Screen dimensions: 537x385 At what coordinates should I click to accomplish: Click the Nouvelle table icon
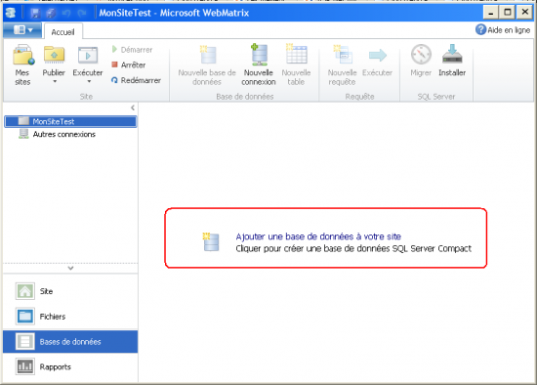pyautogui.click(x=296, y=54)
